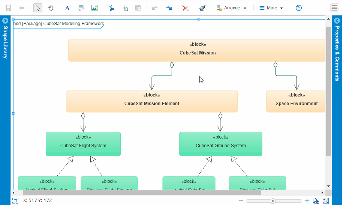Expand the Shape Library panel arrow
Viewport: 343px width, 205px height.
(x=5, y=21)
